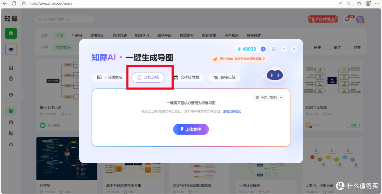This screenshot has width=382, height=194.
Task: Click the thumbs-up icon in sidebar
Action: pyautogui.click(x=11, y=144)
